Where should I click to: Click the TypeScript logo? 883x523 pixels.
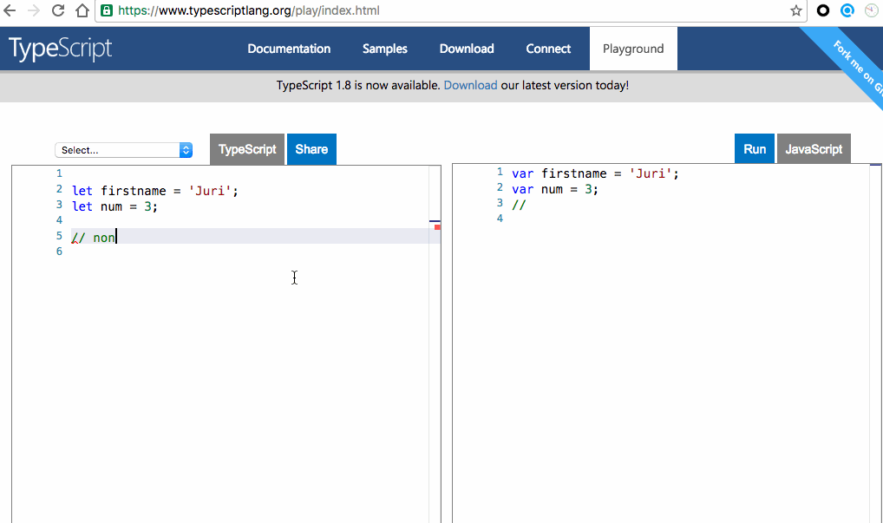pos(61,49)
